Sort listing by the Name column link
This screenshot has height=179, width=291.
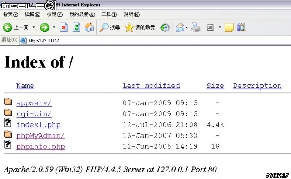[25, 86]
